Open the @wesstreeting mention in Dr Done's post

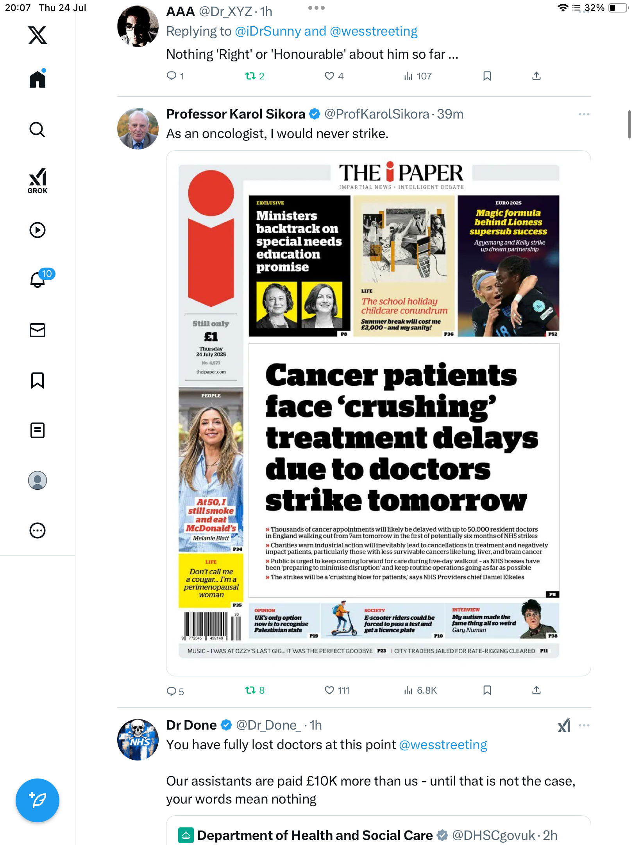pyautogui.click(x=443, y=745)
